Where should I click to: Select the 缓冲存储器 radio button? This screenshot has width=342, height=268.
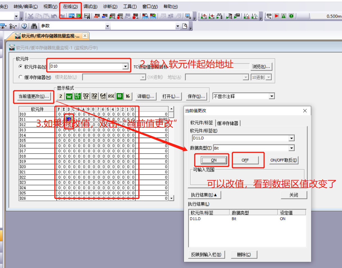(20, 77)
